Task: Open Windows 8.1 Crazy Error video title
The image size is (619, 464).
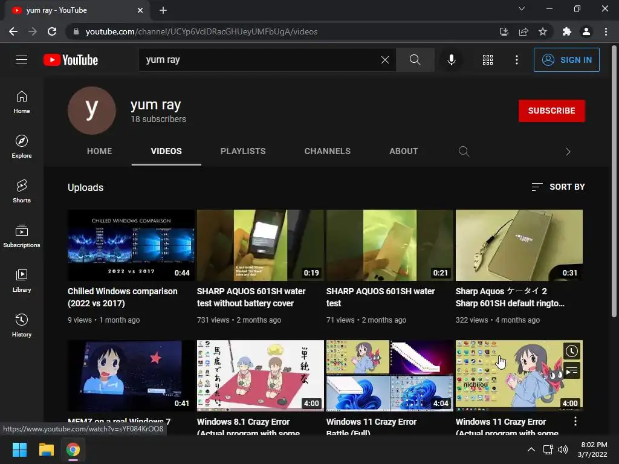Action: [x=248, y=427]
